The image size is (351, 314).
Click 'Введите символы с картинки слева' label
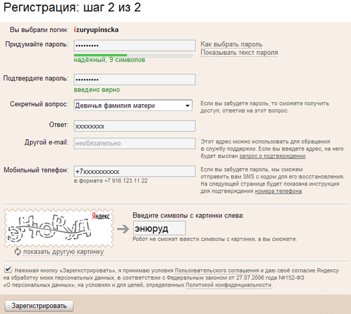pyautogui.click(x=188, y=216)
